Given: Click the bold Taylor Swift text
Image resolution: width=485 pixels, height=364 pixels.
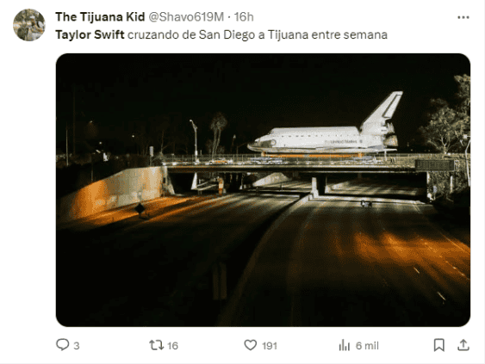Looking at the screenshot, I should [90, 34].
